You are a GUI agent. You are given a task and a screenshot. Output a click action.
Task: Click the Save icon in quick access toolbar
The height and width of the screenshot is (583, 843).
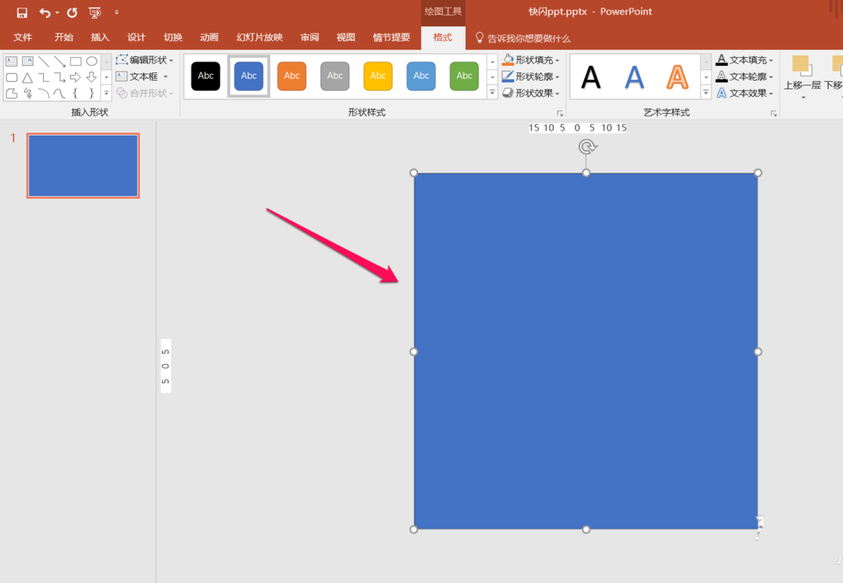[x=22, y=13]
